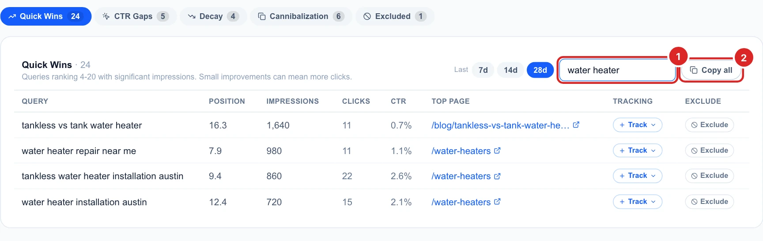Open the CTR Gaps tab

point(136,16)
